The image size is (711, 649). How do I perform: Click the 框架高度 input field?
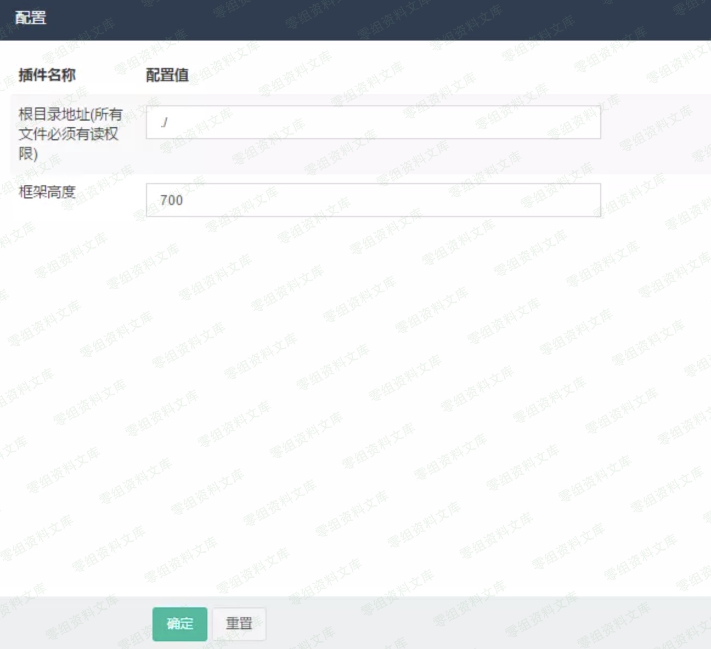(x=373, y=200)
